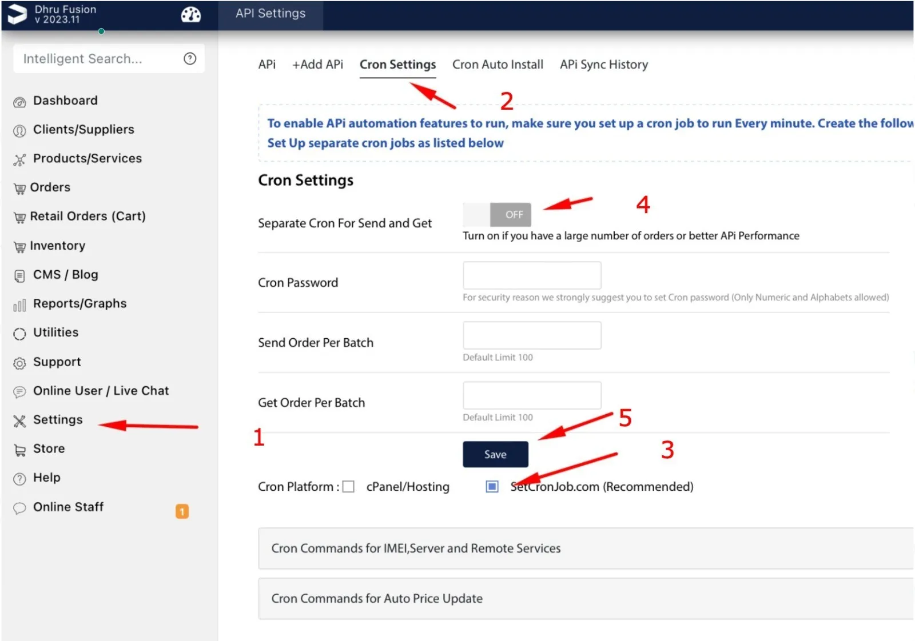Viewport: 915px width, 641px height.
Task: Click the Settings wrench icon in sidebar
Action: pos(19,421)
